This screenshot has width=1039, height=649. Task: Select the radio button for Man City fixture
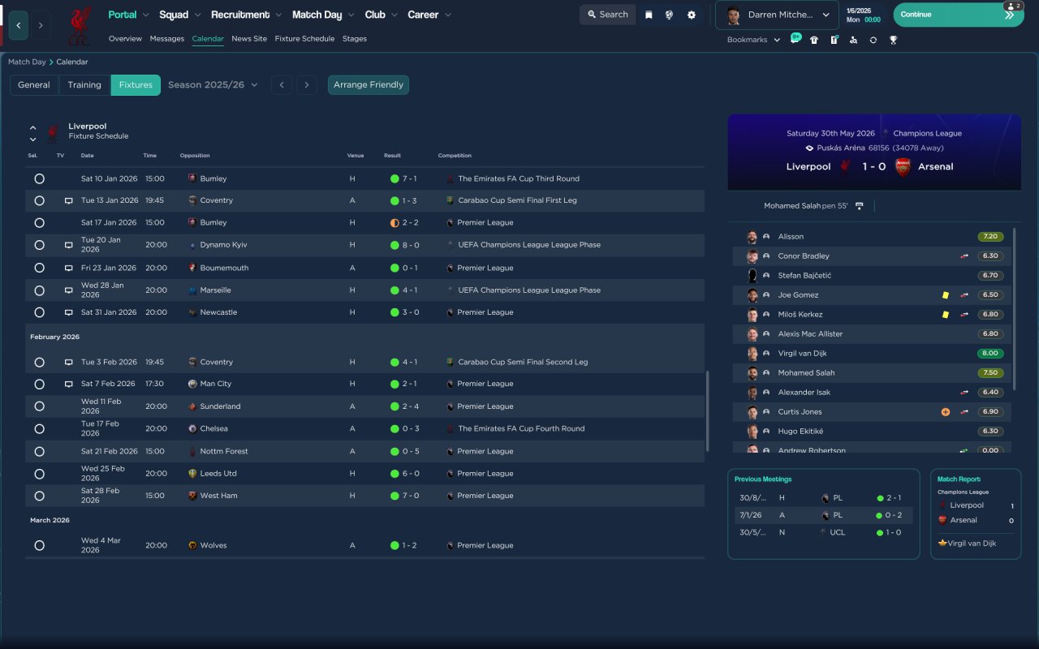point(39,384)
